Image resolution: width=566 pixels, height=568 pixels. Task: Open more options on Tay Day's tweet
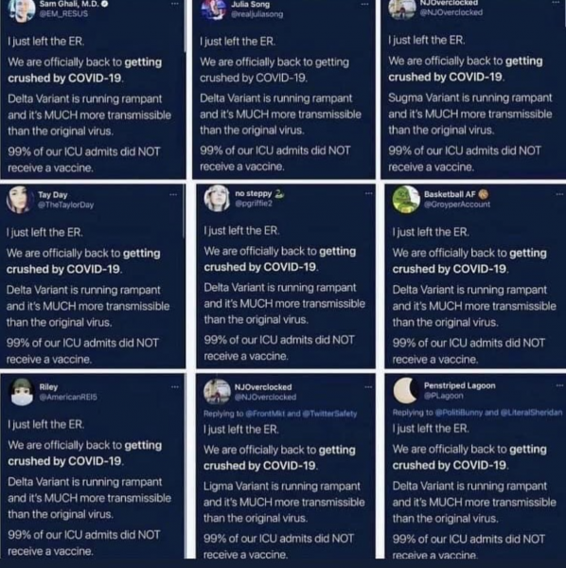(x=173, y=194)
